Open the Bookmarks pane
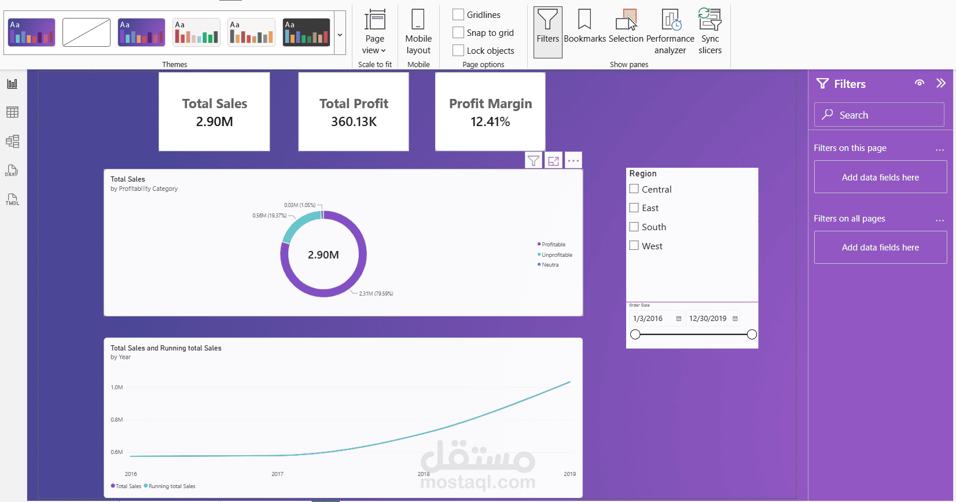 tap(585, 26)
